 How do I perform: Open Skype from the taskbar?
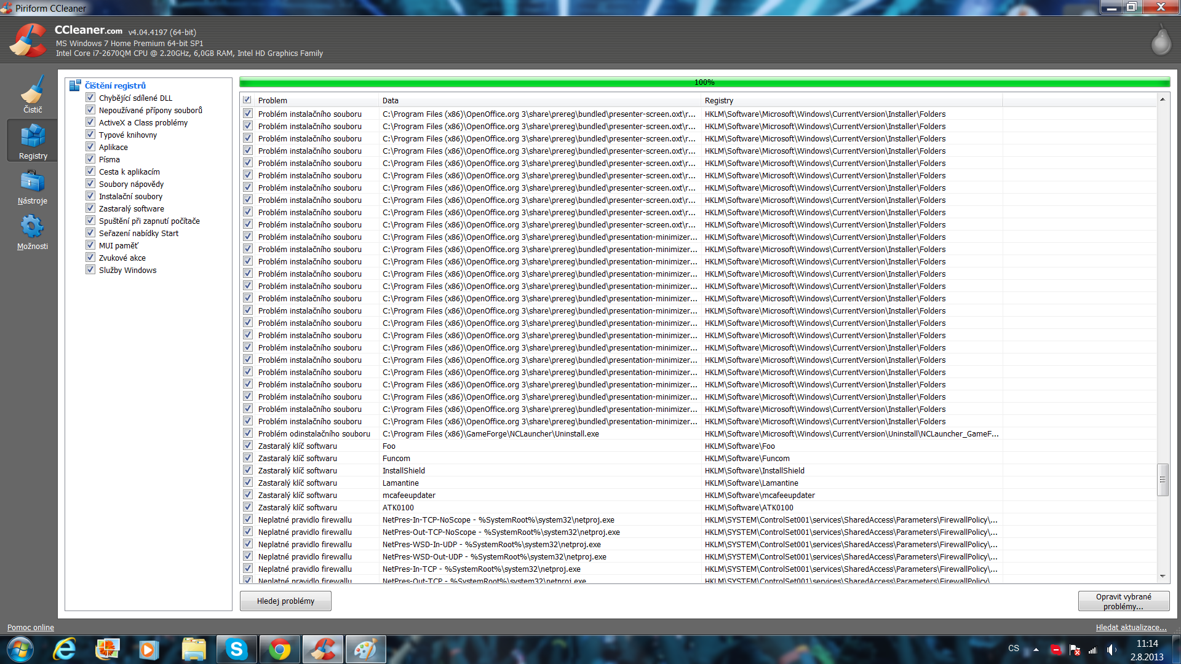point(236,649)
